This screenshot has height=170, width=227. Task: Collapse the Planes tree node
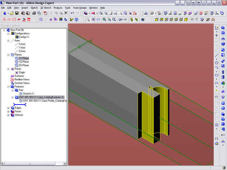8,55
